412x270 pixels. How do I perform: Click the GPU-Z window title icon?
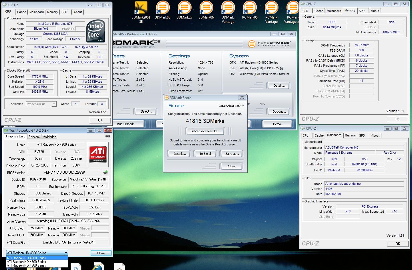pyautogui.click(x=6, y=131)
